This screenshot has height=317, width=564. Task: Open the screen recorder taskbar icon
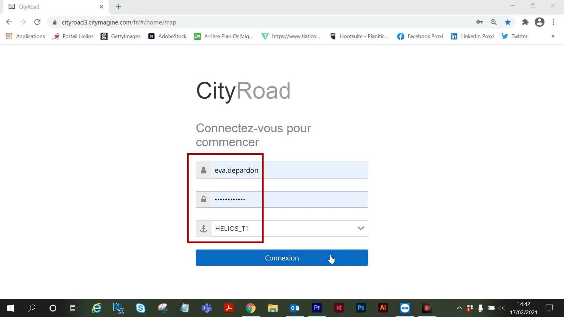(427, 308)
